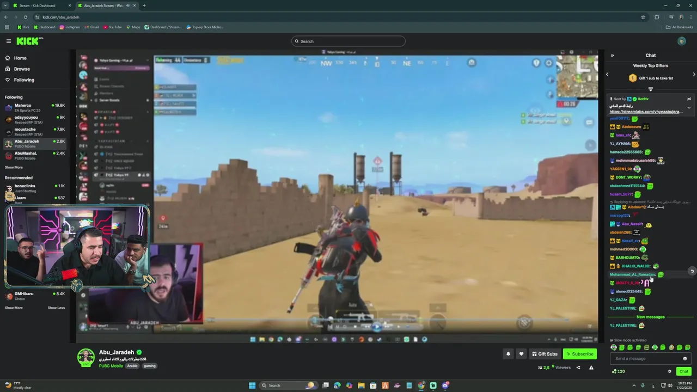This screenshot has width=697, height=392.
Task: Hide the pinned BotRix message
Action: 689,99
